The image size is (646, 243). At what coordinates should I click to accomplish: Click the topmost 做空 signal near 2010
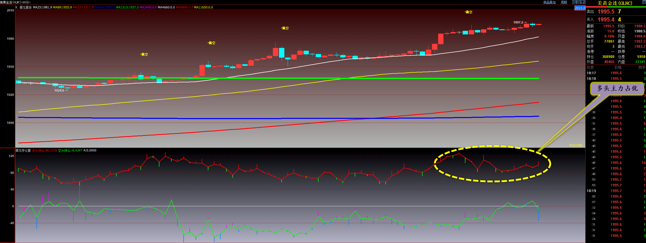(469, 12)
